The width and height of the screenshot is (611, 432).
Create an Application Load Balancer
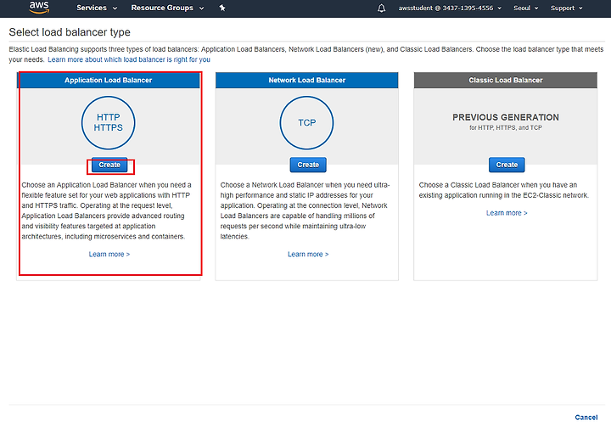[x=109, y=165]
